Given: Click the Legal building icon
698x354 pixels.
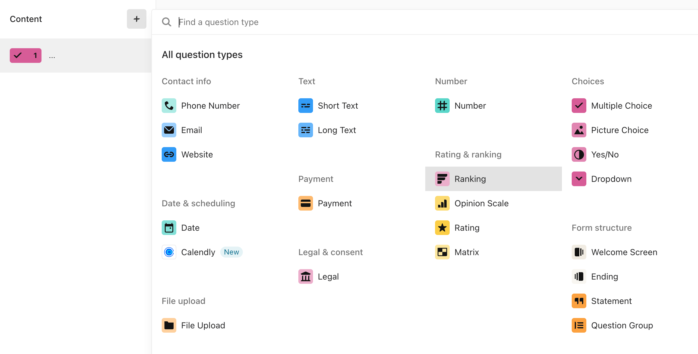Looking at the screenshot, I should [306, 276].
